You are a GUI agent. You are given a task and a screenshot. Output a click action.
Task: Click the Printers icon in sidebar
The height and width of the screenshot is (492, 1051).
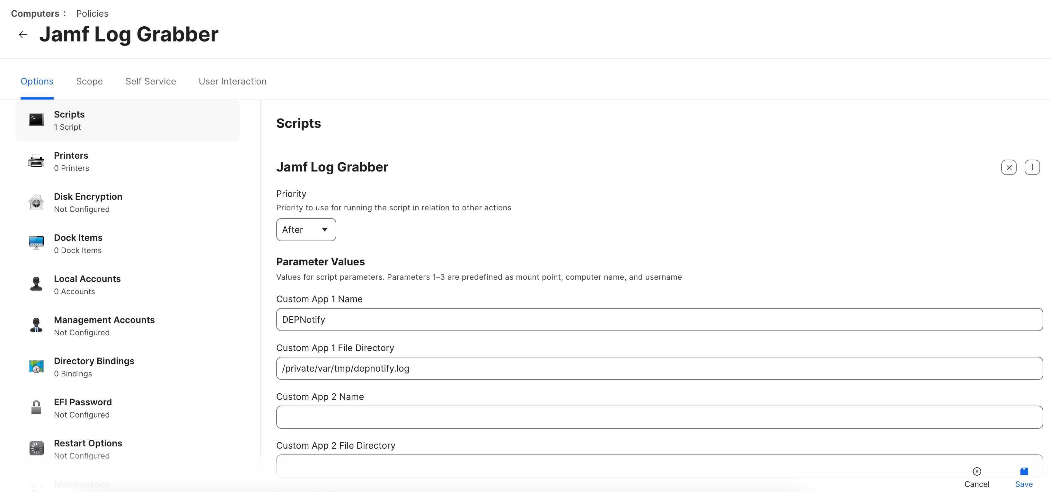click(36, 161)
